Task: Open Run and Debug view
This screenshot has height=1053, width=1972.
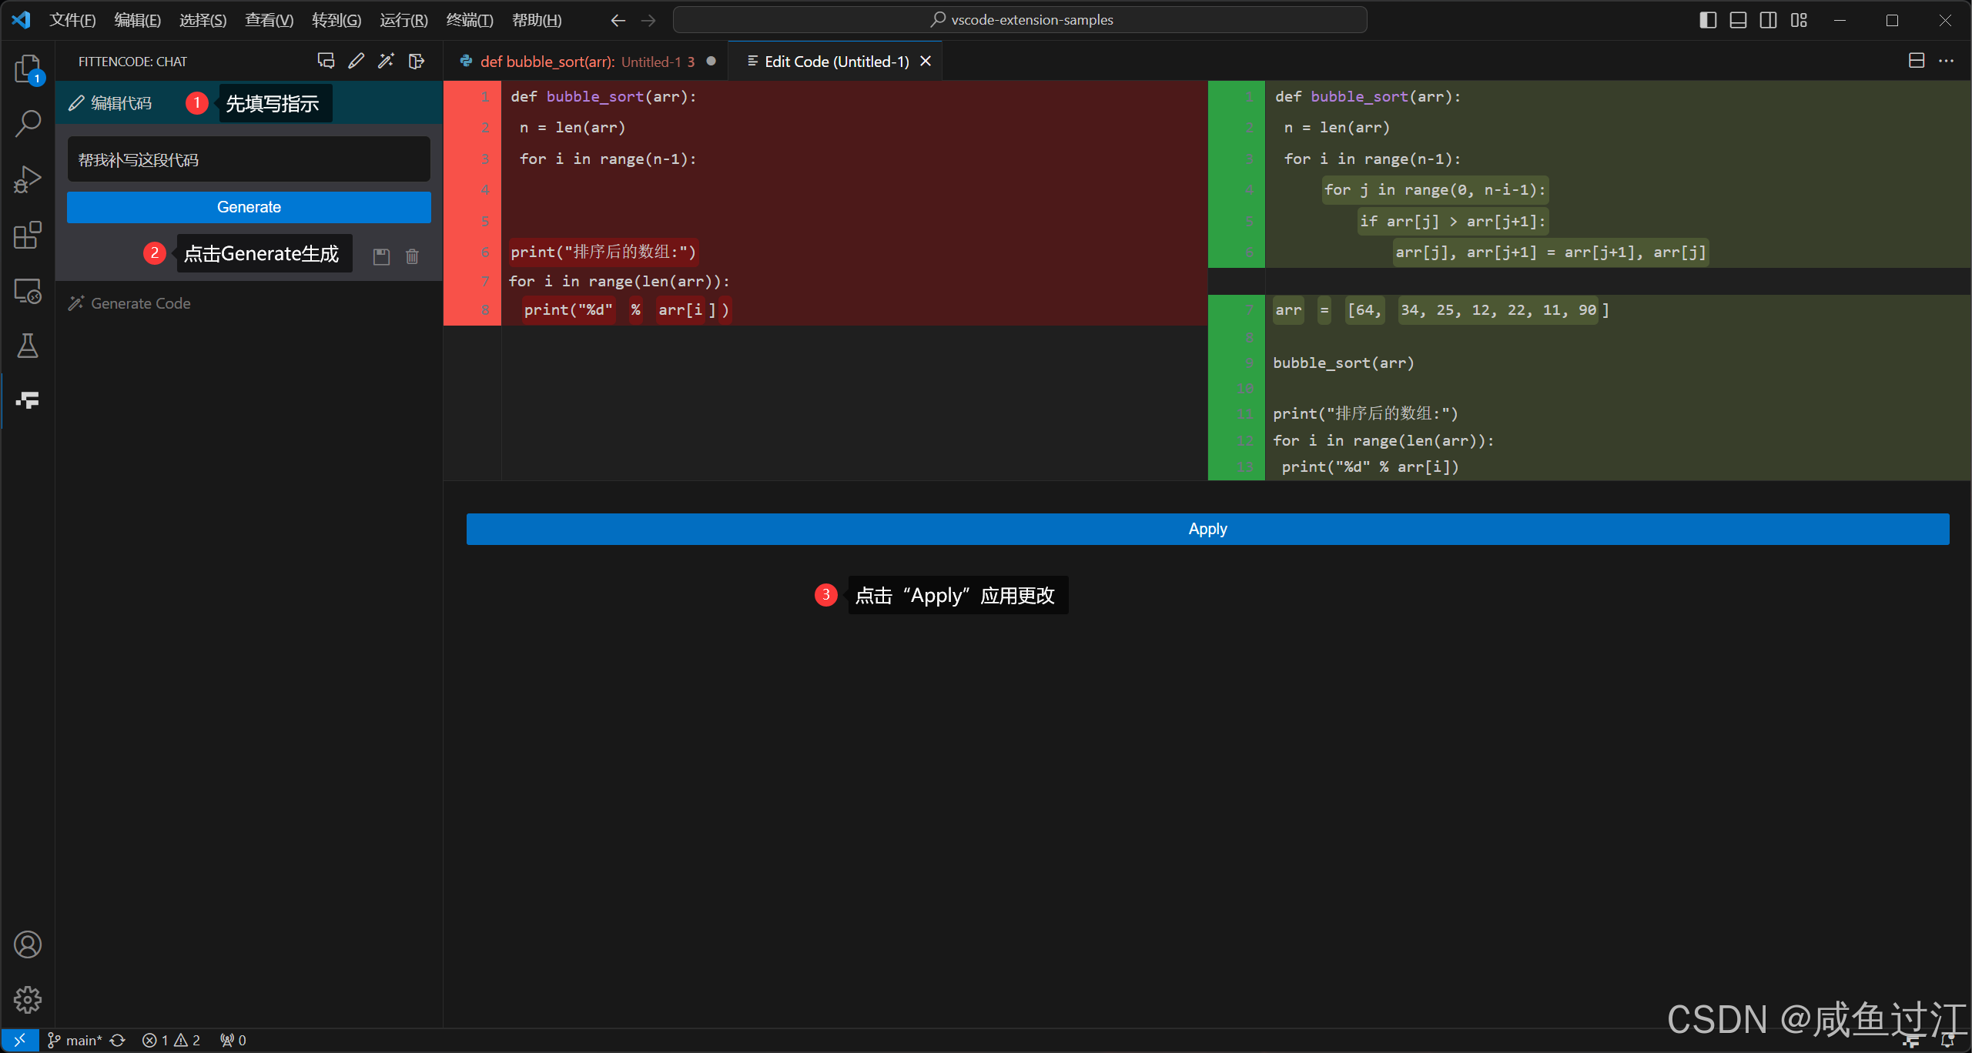Action: tap(28, 179)
